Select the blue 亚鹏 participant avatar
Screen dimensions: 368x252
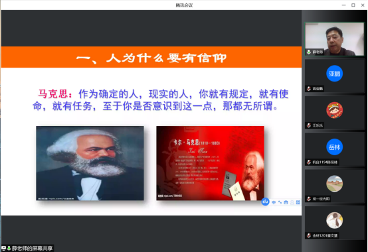pyautogui.click(x=334, y=74)
